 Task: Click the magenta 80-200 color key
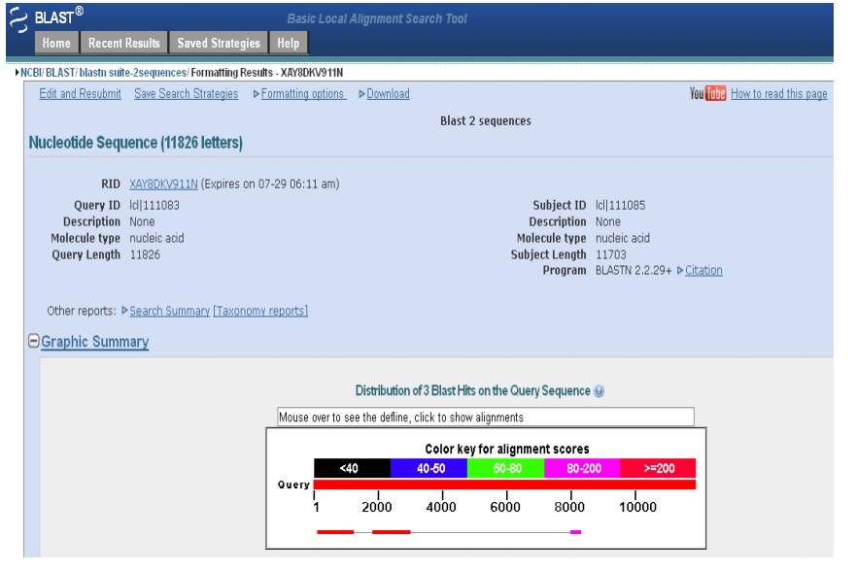pyautogui.click(x=581, y=468)
